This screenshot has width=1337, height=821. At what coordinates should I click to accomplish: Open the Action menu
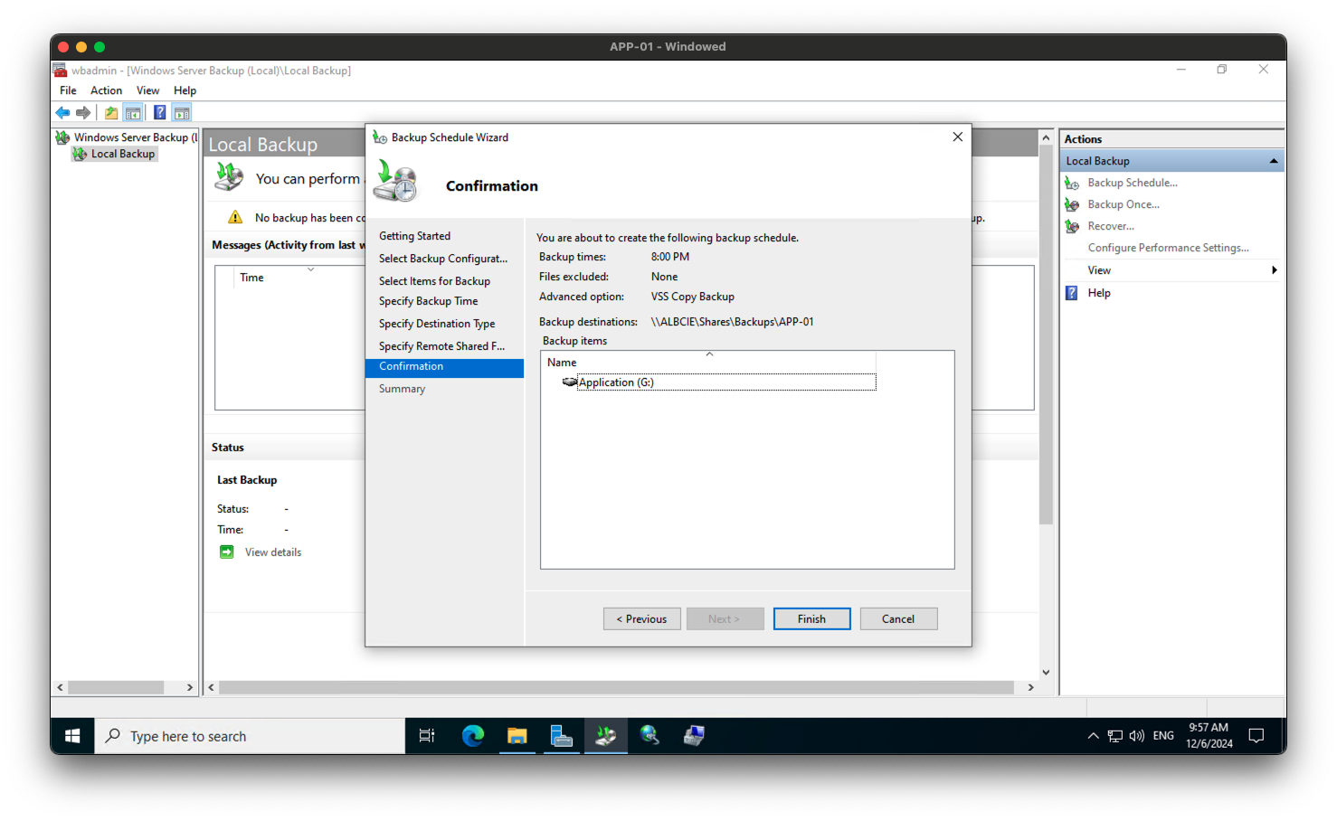click(106, 90)
